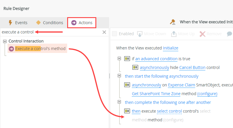Click the Cancel Button control link
The image size is (233, 128).
(192, 67)
